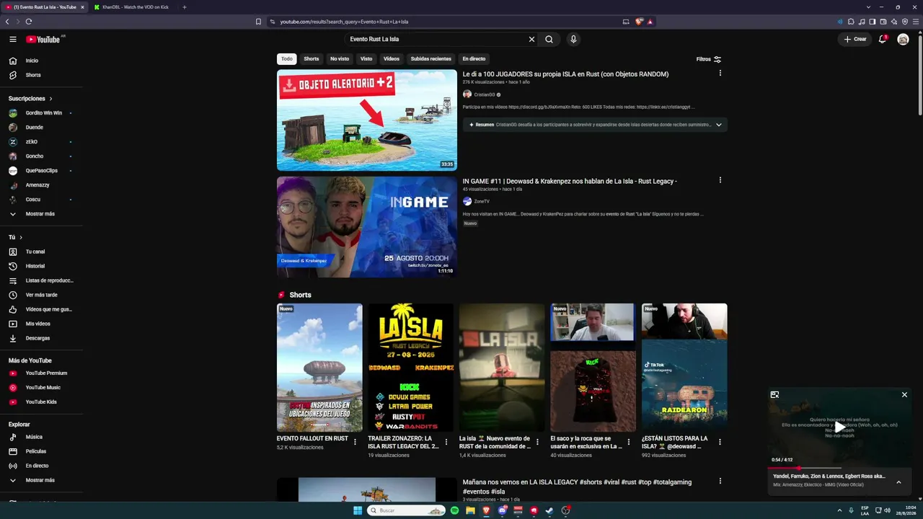Open YouTube Music from the sidebar
The height and width of the screenshot is (519, 923).
[x=41, y=387]
